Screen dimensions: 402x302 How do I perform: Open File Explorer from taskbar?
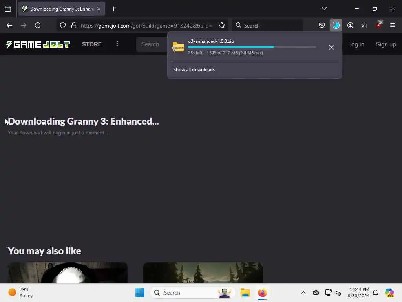click(x=245, y=293)
